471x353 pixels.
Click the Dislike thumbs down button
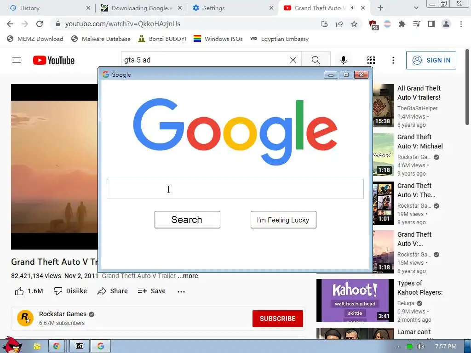coord(70,291)
